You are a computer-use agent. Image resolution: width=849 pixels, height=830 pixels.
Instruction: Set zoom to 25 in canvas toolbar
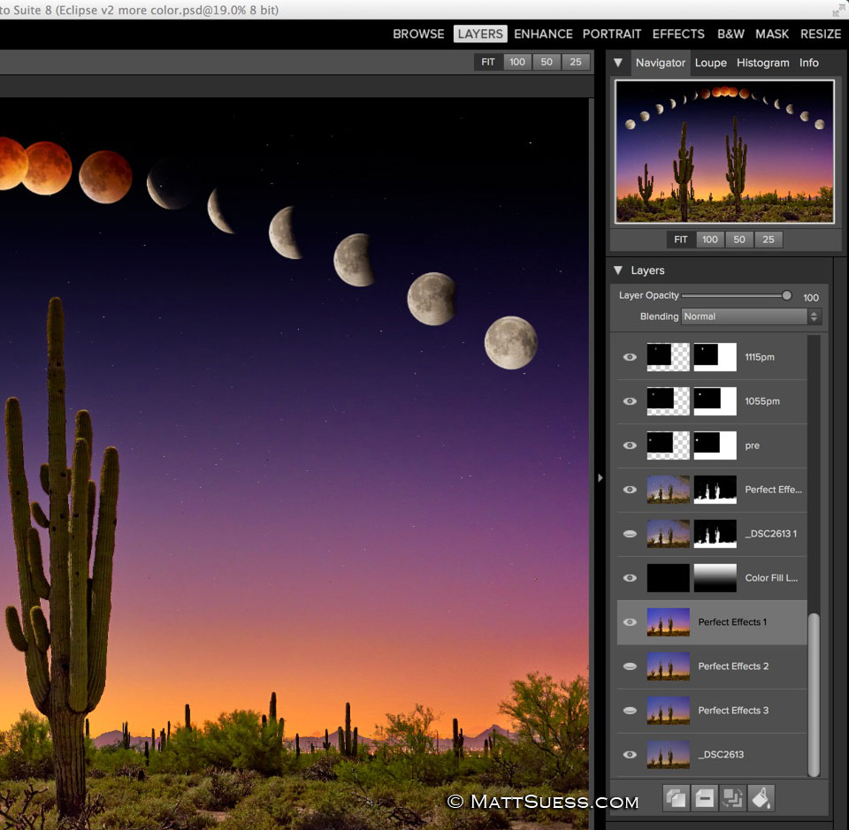coord(576,62)
